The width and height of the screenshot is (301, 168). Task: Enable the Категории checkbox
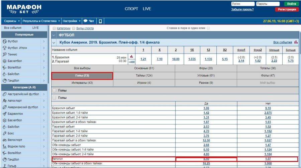pos(54,28)
